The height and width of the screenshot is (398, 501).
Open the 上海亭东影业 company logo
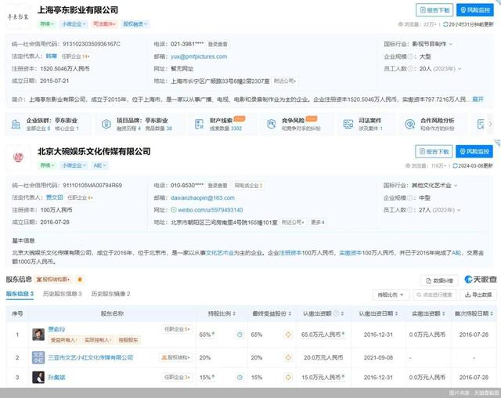click(x=18, y=16)
